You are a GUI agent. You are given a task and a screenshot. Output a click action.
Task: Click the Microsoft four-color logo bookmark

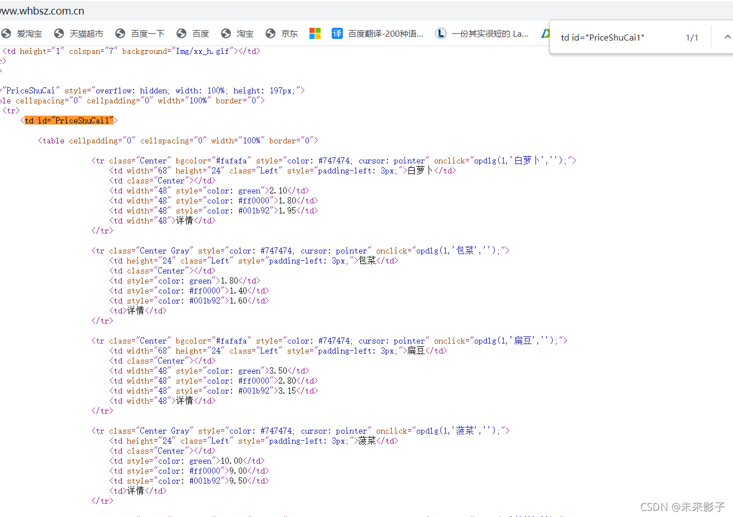[x=315, y=33]
